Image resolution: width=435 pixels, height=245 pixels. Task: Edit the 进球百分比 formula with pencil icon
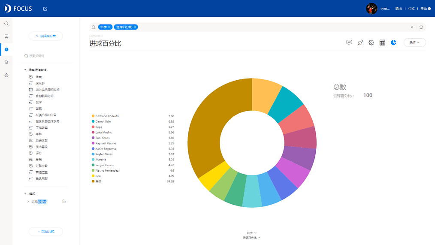point(64,201)
